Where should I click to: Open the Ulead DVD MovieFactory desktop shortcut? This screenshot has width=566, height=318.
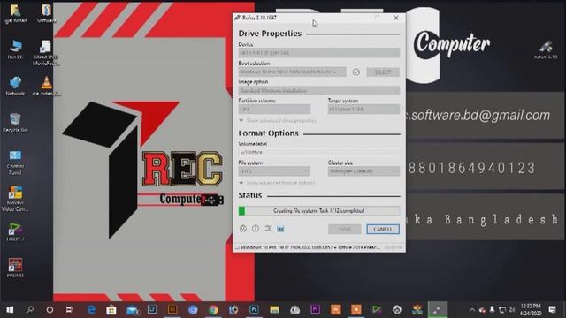(46, 53)
